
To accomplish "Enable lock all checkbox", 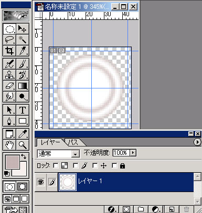I will pos(114,165).
